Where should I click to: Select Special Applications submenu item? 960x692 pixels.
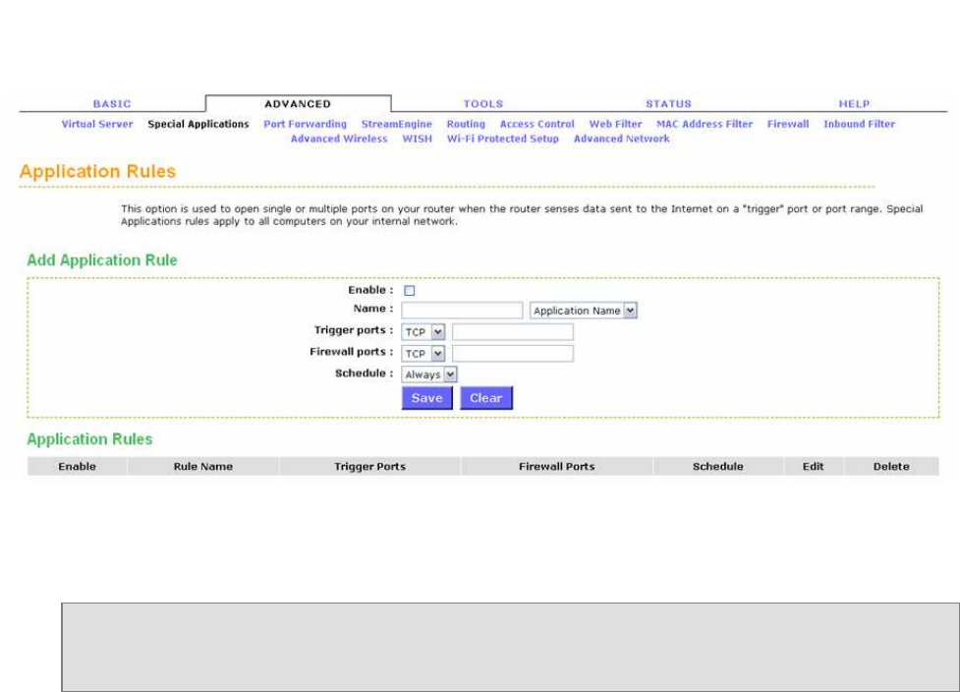click(x=198, y=124)
